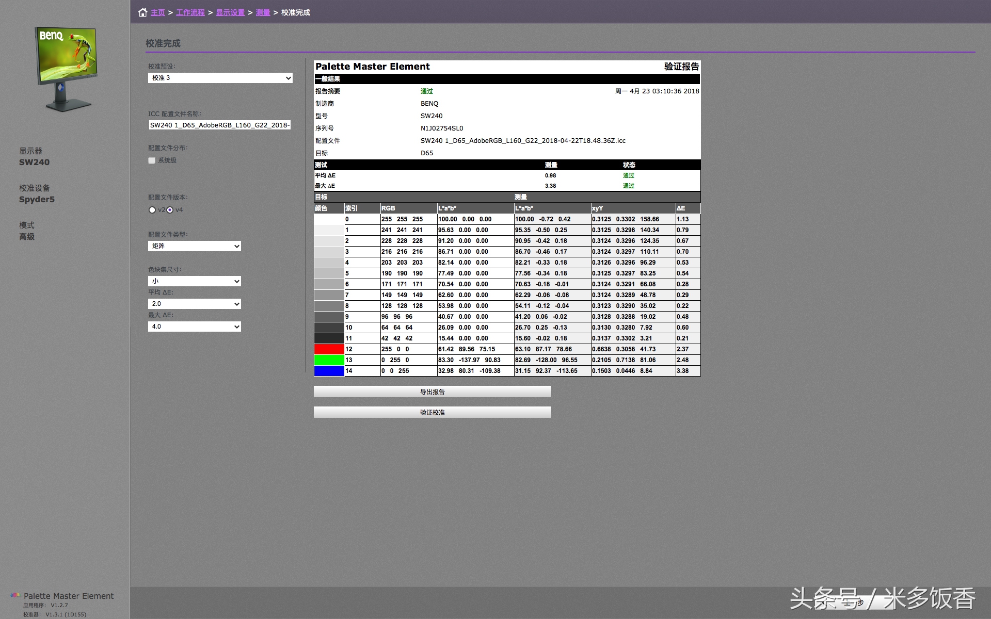Click the blue color swatch row 14

329,371
